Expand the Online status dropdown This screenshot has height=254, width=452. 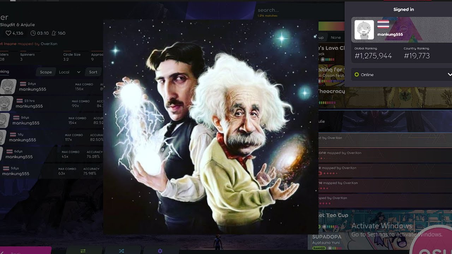point(402,75)
